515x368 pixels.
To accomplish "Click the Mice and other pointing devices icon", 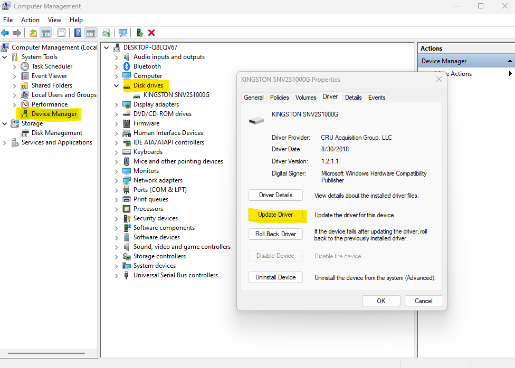I will pyautogui.click(x=127, y=161).
